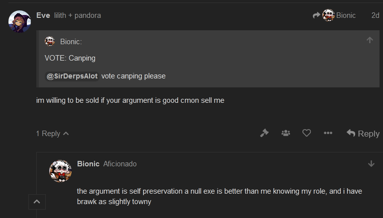Open Eve's profile avatar
This screenshot has height=218, width=383.
(19, 21)
